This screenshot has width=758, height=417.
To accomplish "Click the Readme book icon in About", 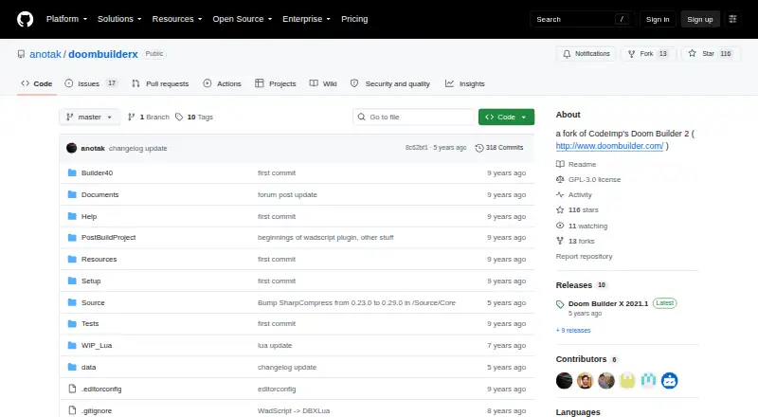I will click(560, 164).
